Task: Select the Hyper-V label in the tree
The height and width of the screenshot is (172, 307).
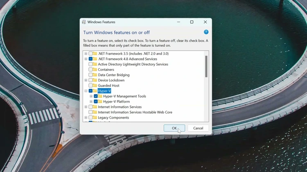Action: pos(104,91)
